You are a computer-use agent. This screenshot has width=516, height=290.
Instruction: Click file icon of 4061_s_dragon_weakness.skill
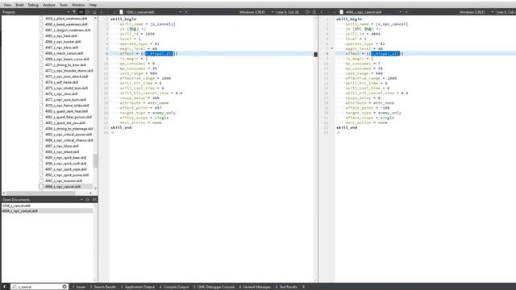click(x=41, y=30)
